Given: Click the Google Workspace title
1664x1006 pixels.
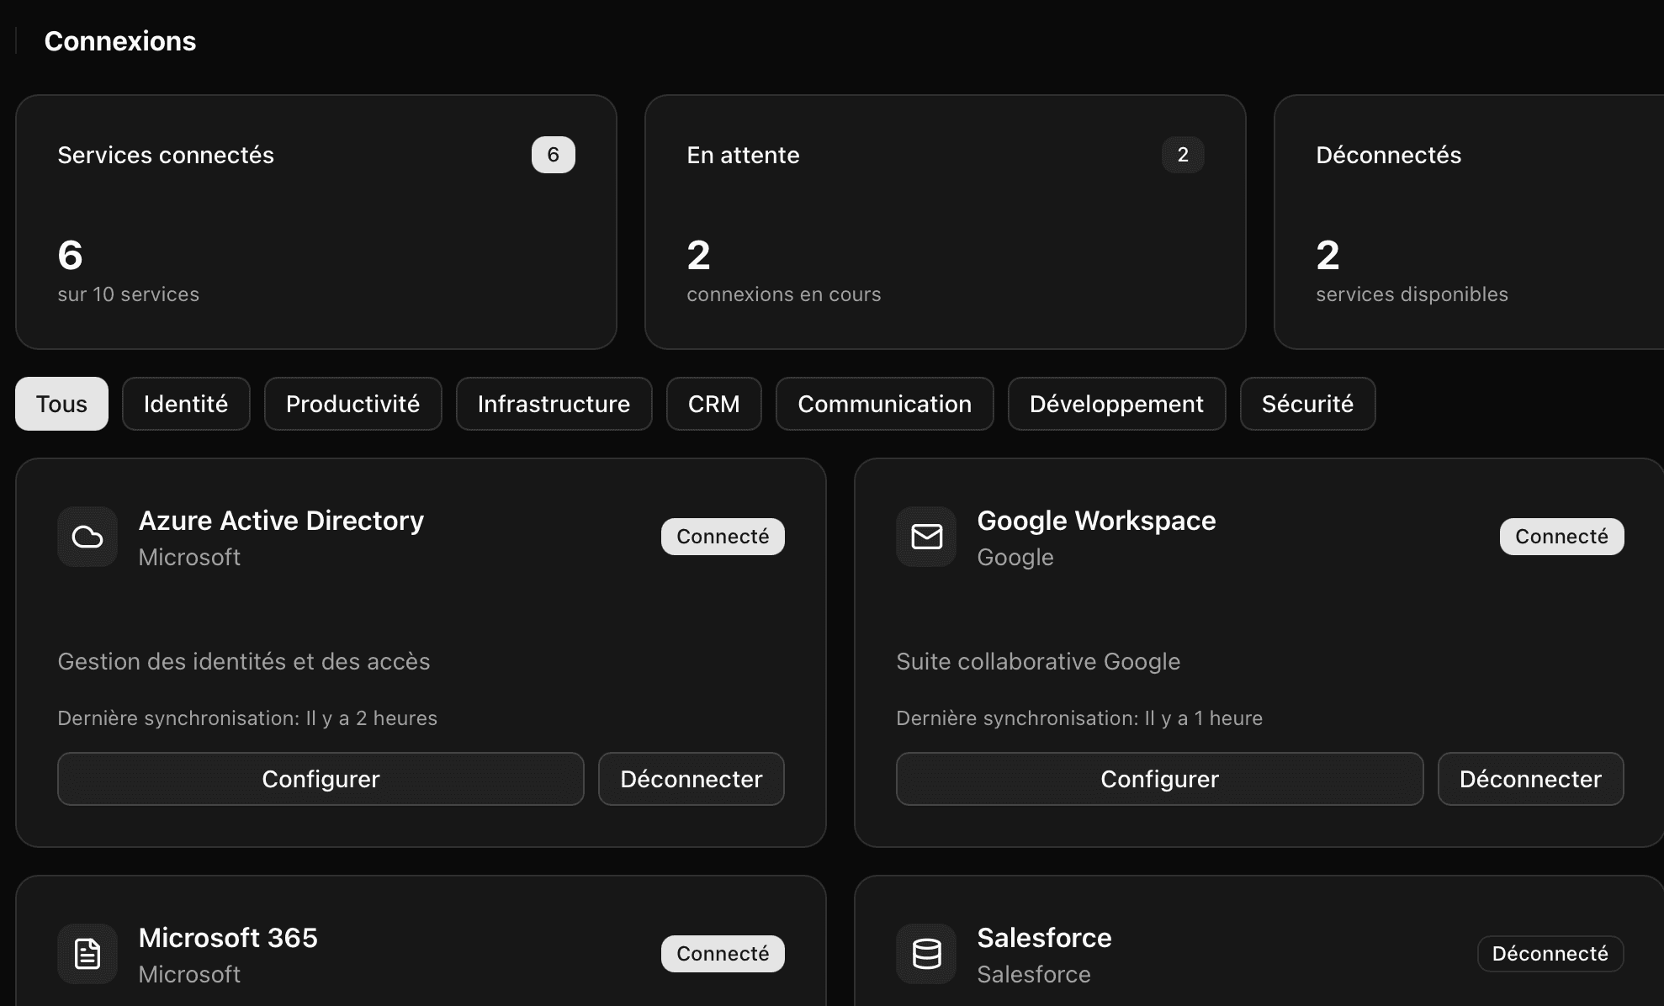Looking at the screenshot, I should pyautogui.click(x=1096, y=521).
